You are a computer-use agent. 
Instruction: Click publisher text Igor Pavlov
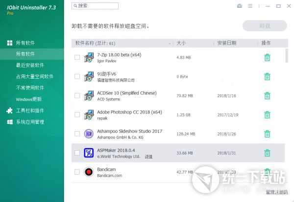coord(107,61)
